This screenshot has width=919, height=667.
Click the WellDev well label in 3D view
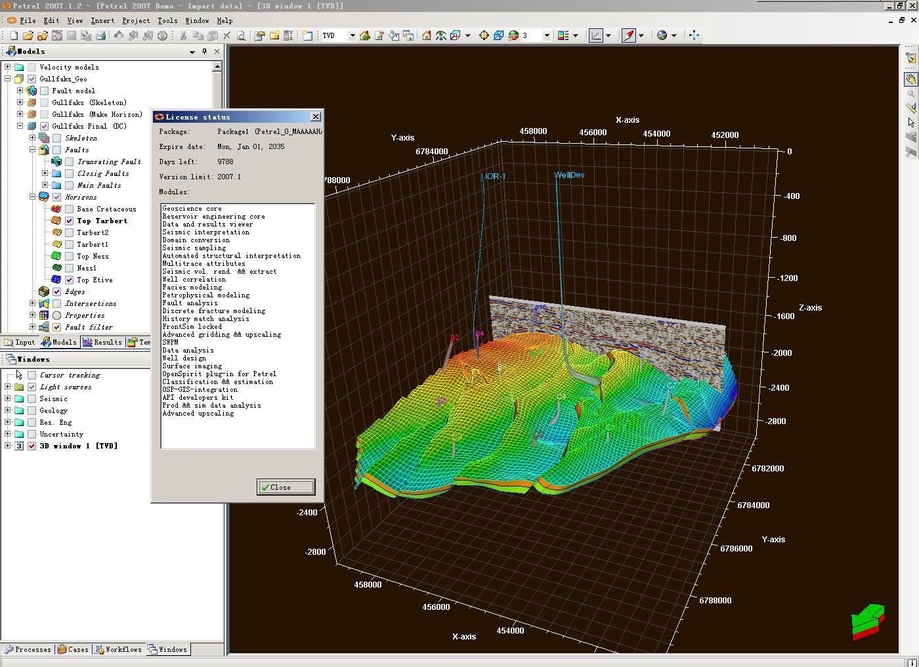point(569,175)
